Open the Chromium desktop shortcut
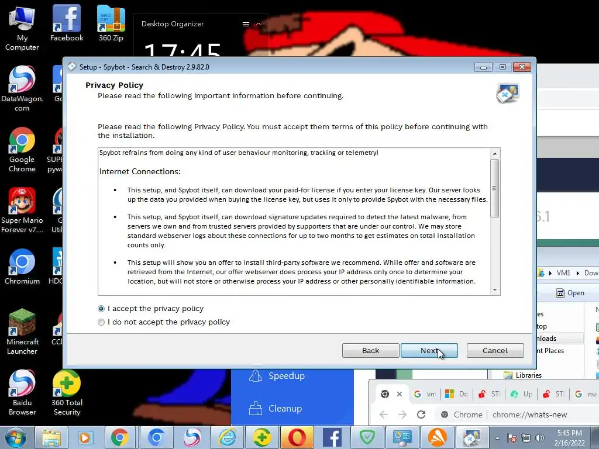The height and width of the screenshot is (449, 599). tap(22, 267)
